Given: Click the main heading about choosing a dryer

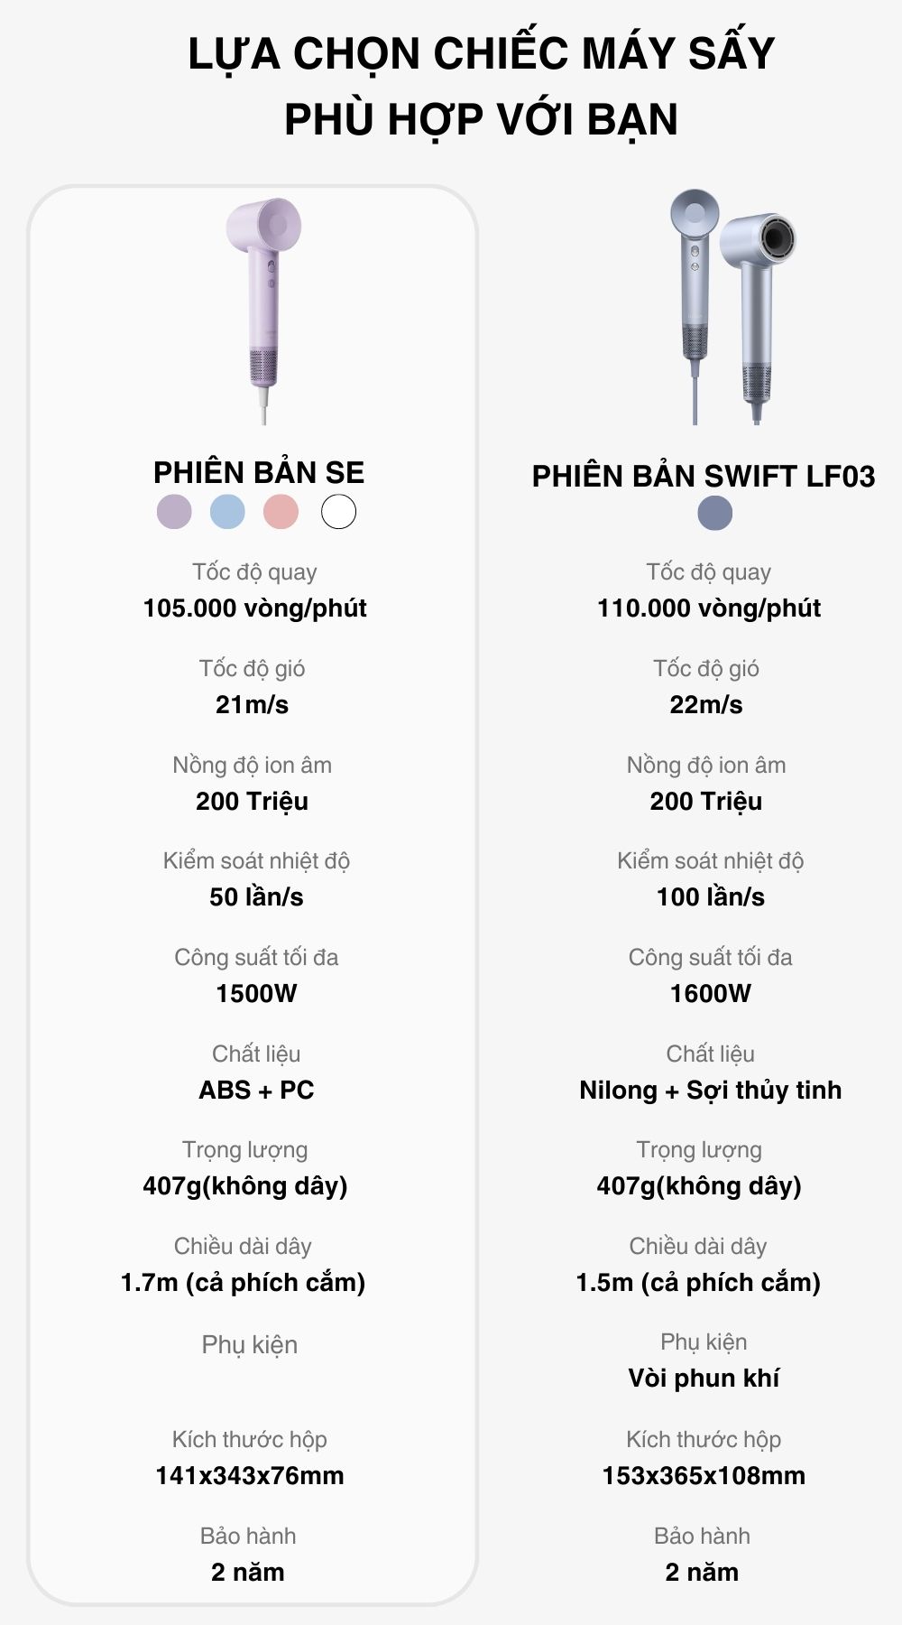Looking at the screenshot, I should pos(482,86).
